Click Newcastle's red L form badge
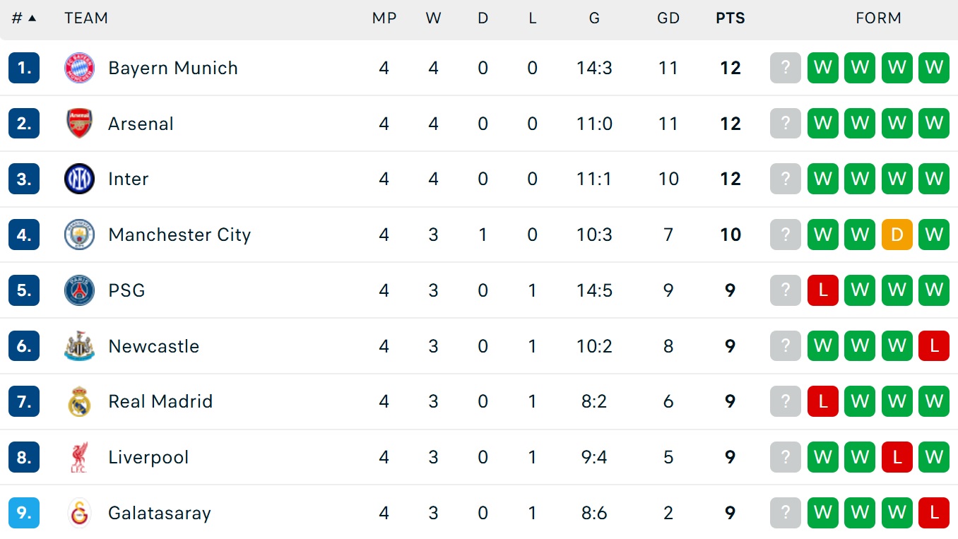 933,346
